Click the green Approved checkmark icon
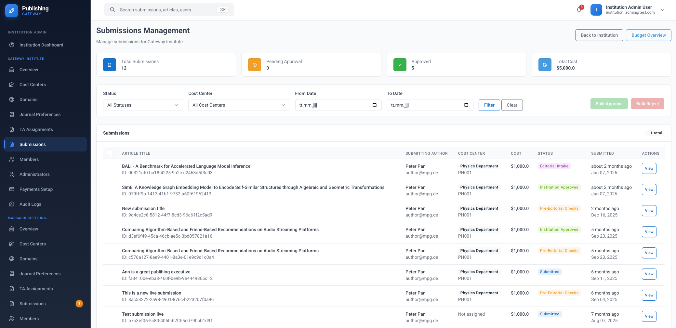This screenshot has width=676, height=328. (400, 65)
